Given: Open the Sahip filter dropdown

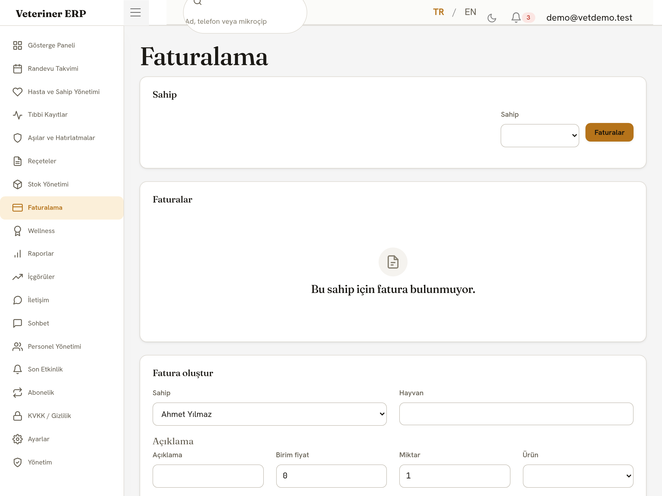Looking at the screenshot, I should (x=540, y=135).
